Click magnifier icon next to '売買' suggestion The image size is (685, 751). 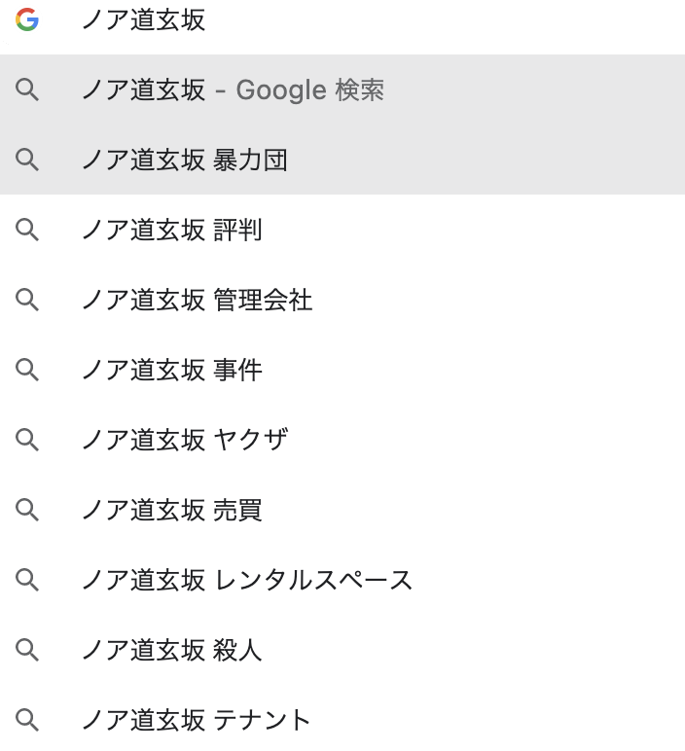point(27,510)
